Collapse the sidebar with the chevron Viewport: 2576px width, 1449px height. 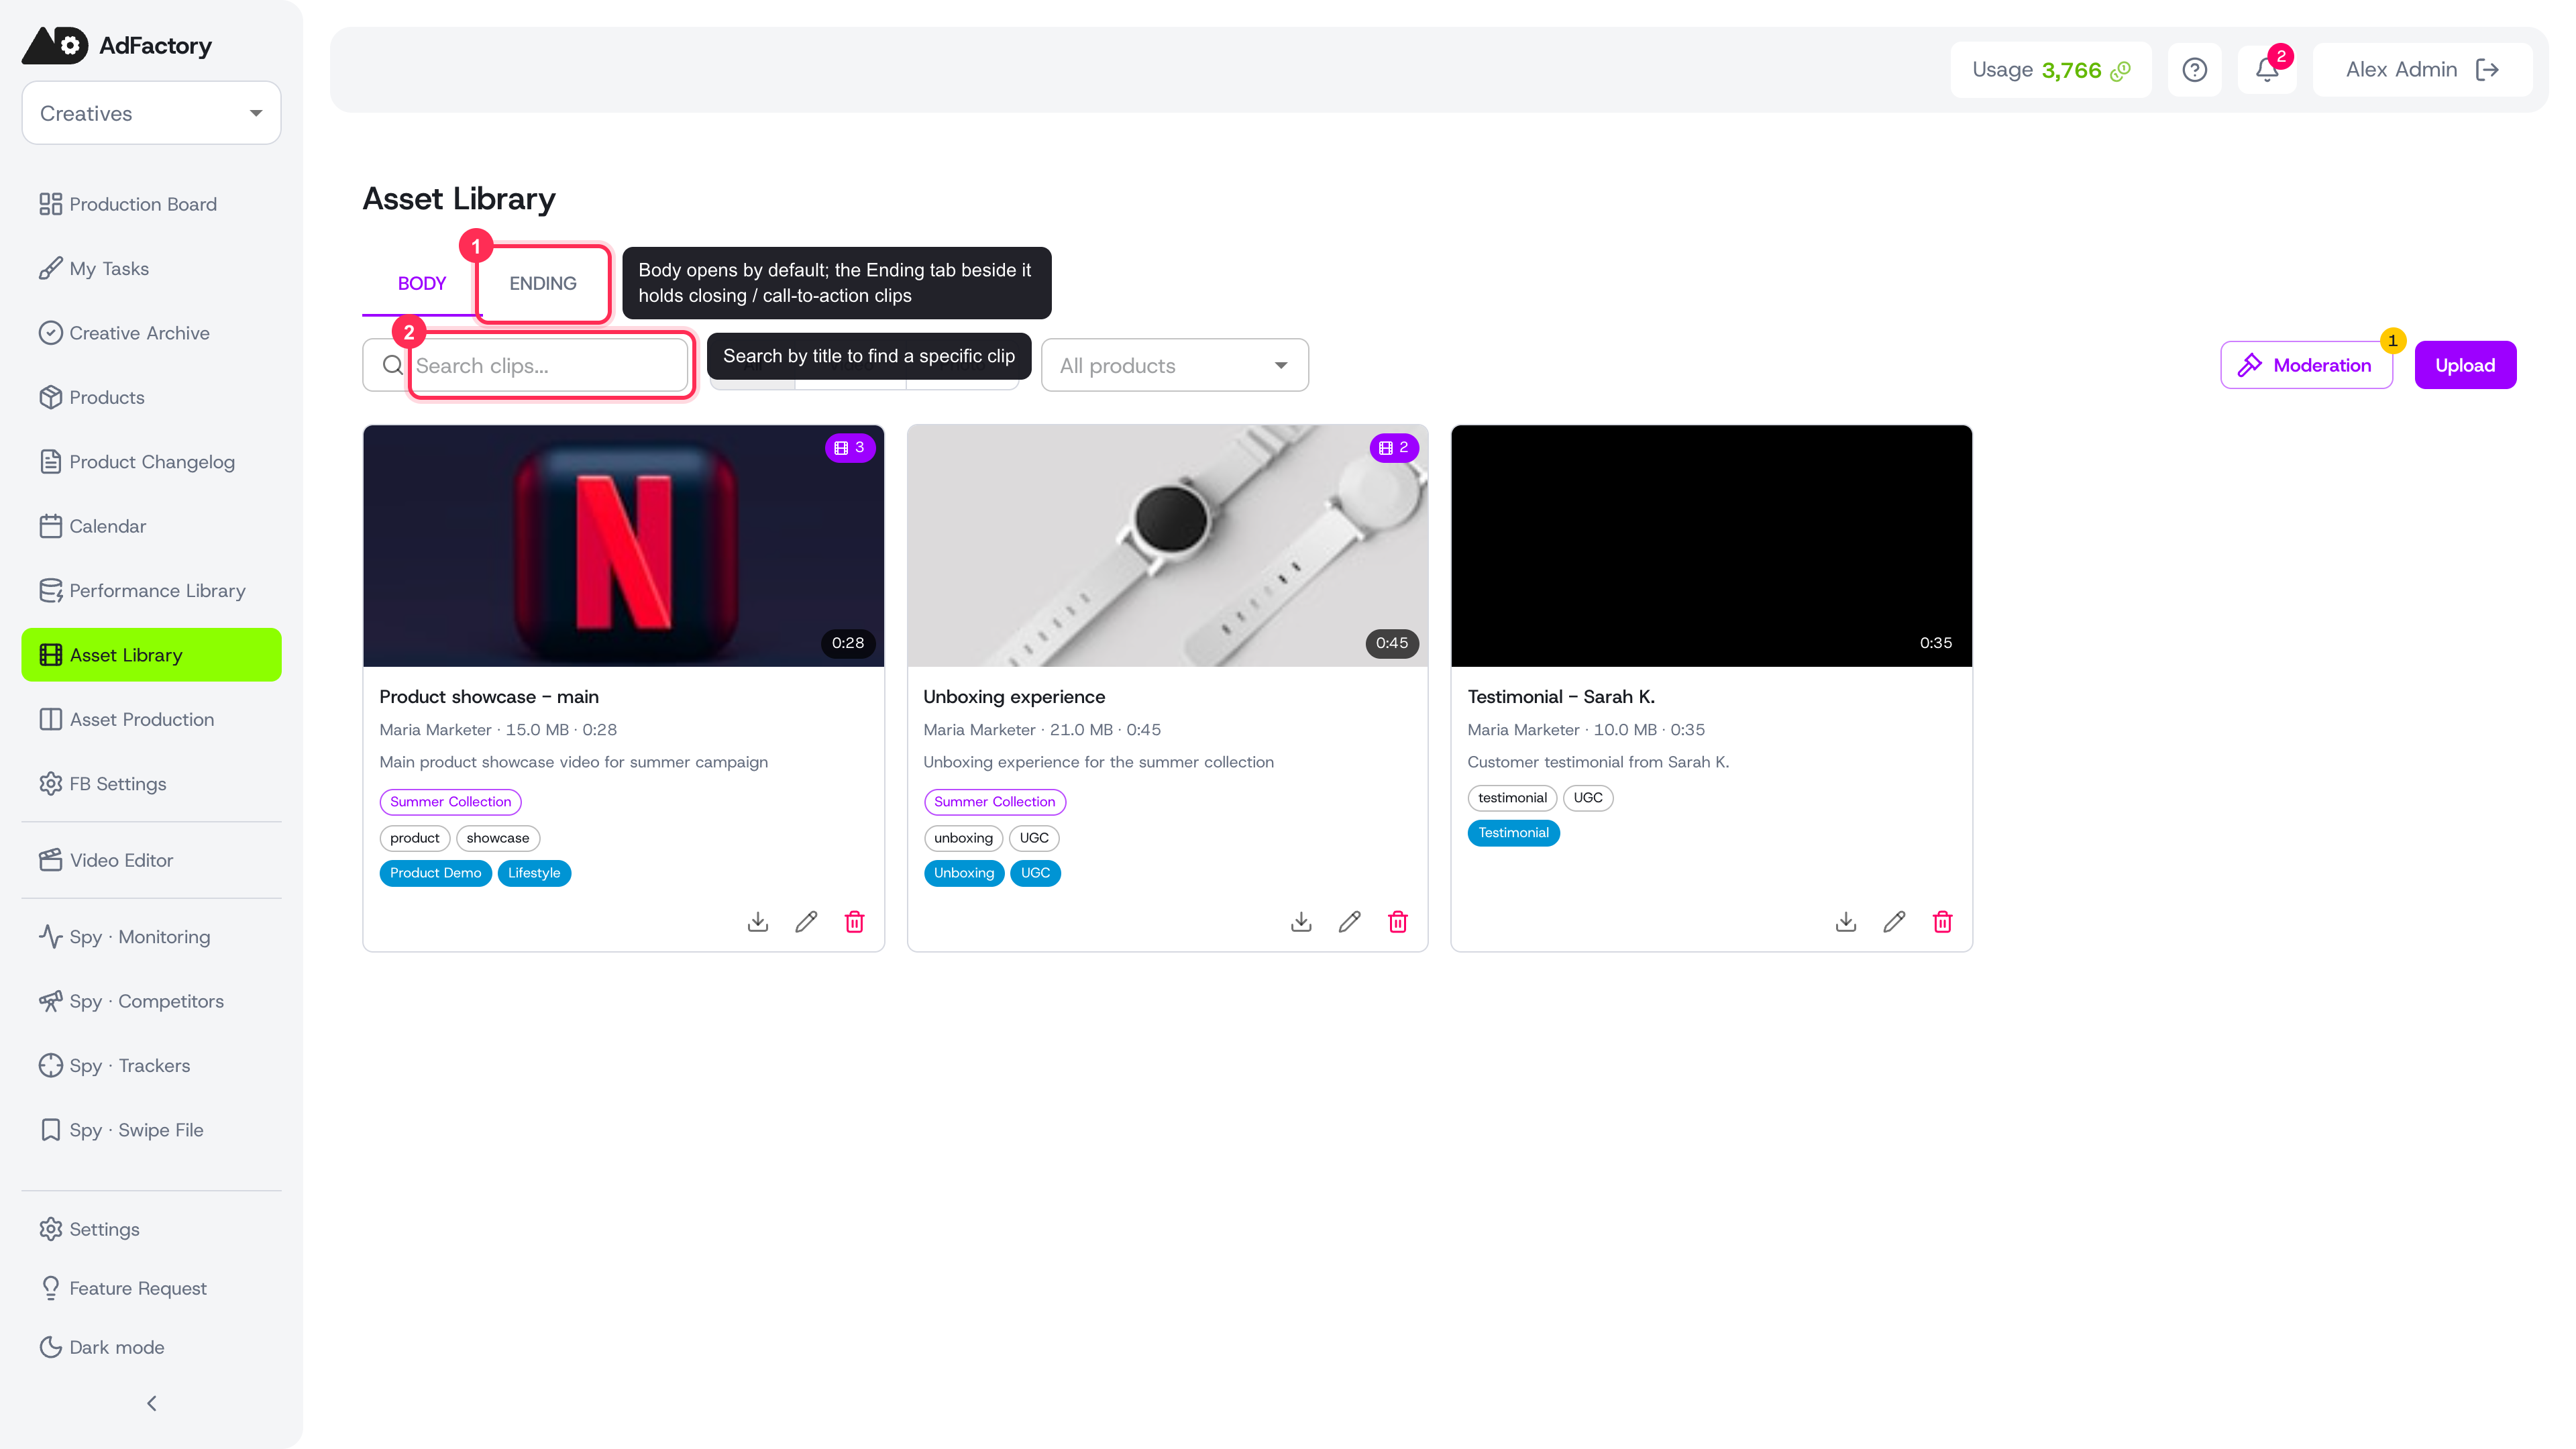pos(152,1403)
